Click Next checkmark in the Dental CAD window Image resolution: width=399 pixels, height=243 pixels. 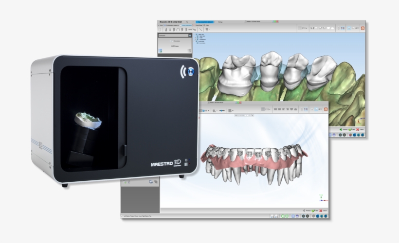point(352,130)
